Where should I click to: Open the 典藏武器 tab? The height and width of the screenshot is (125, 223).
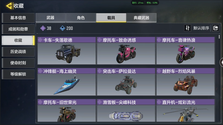click(x=141, y=18)
